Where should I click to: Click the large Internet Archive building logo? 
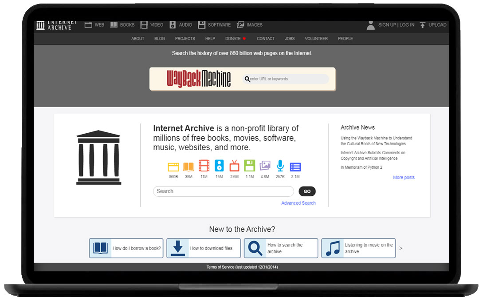(x=98, y=157)
